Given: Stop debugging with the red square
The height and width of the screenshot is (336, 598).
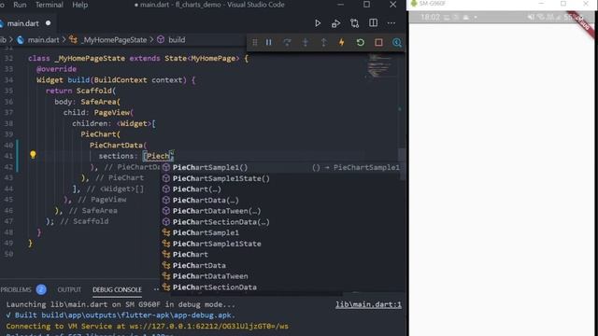Looking at the screenshot, I should pos(378,42).
